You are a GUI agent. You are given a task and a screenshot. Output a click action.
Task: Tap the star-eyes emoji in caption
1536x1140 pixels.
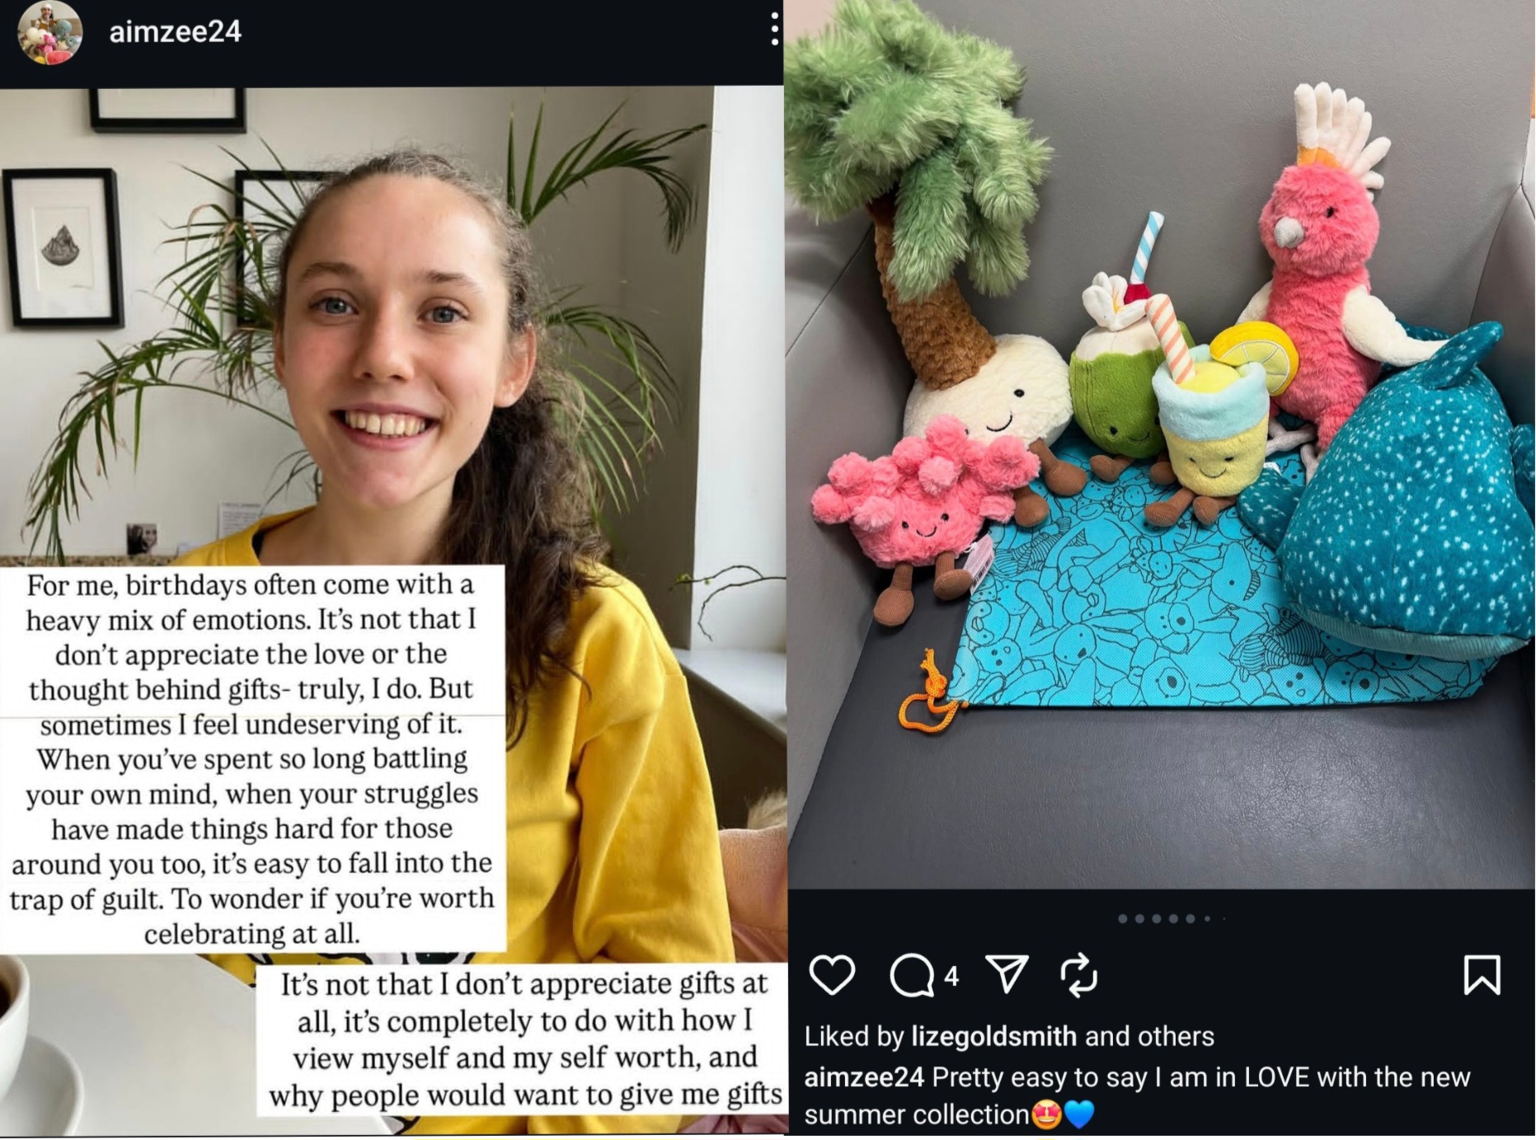pos(1046,1115)
